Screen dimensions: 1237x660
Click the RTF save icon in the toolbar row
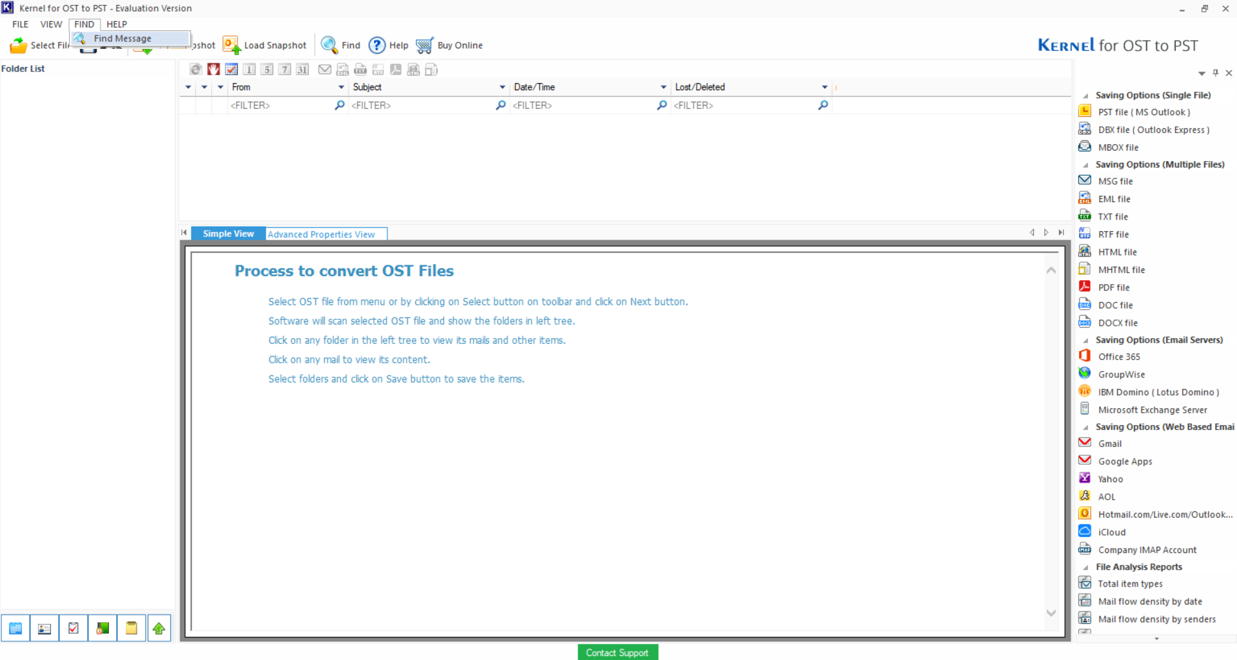pos(378,70)
